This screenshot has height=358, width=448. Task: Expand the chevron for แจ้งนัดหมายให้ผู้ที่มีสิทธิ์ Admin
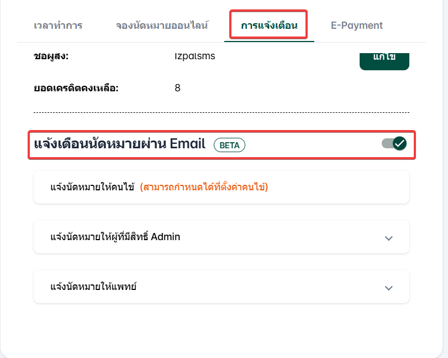[388, 238]
